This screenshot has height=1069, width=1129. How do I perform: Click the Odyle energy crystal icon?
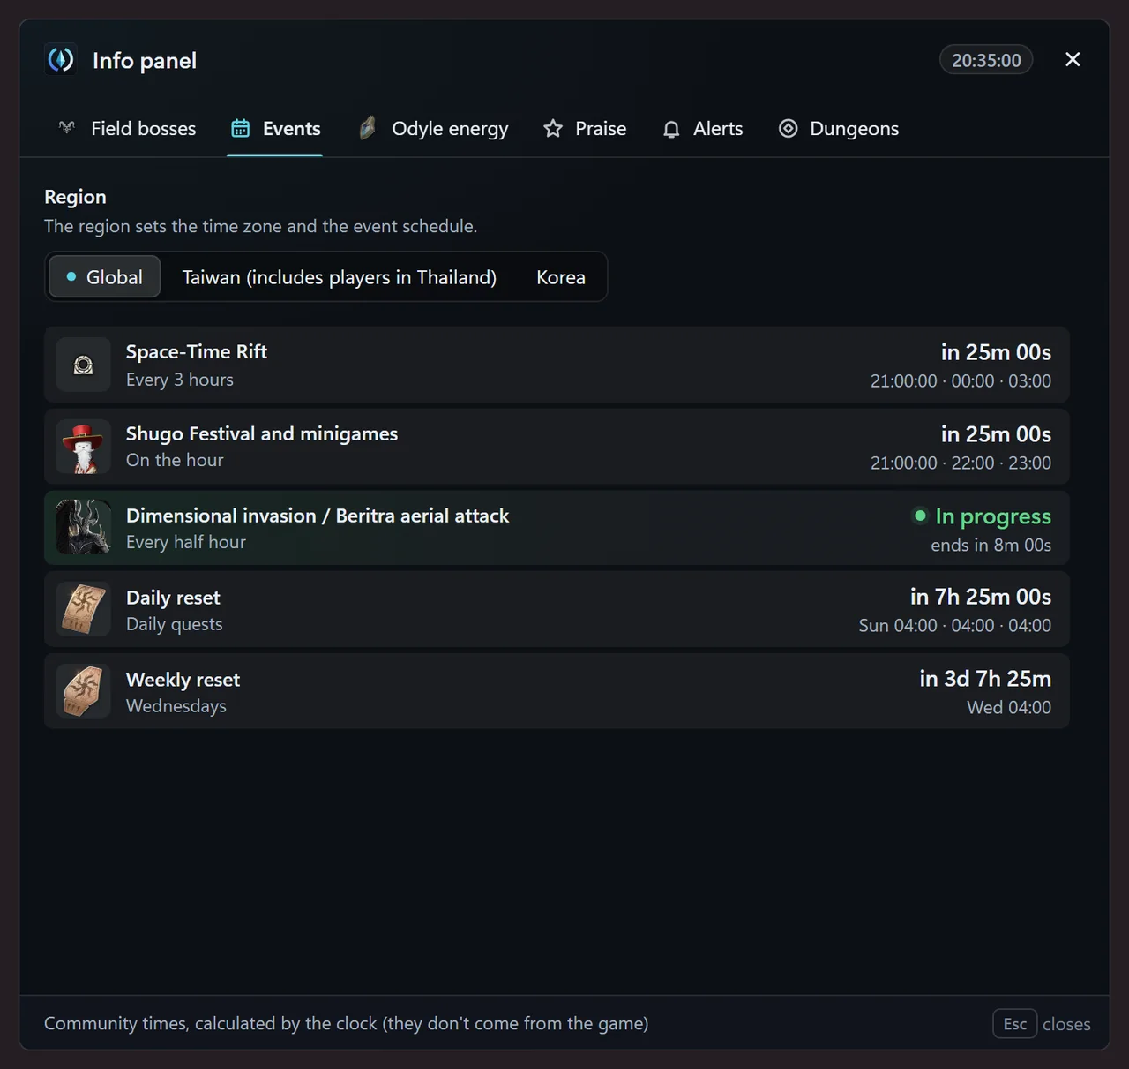click(368, 129)
